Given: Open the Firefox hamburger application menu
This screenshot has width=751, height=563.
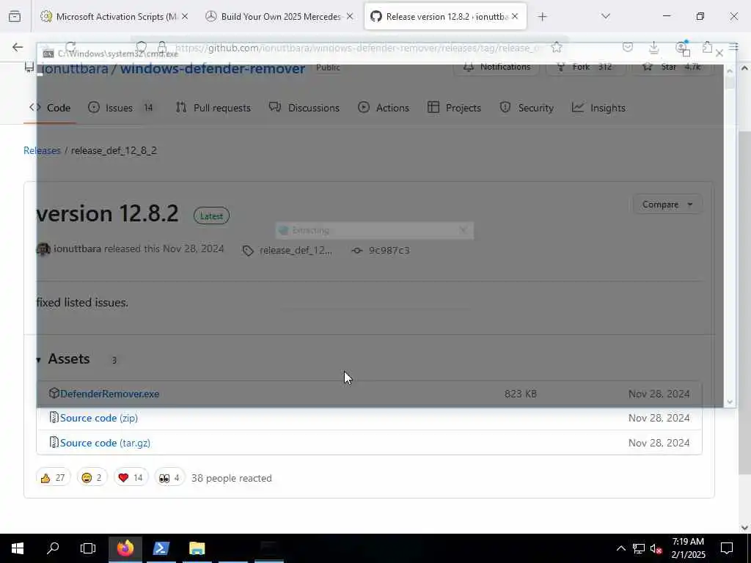Looking at the screenshot, I should click(733, 47).
